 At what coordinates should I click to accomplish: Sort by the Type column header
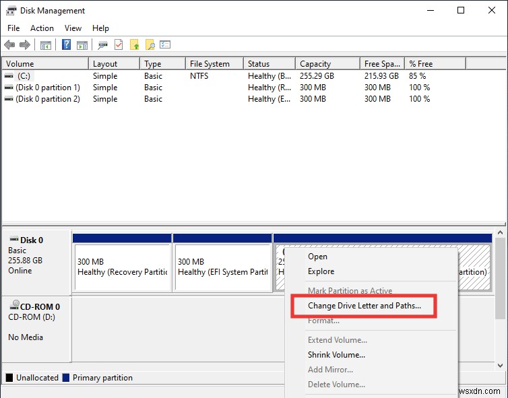[x=162, y=64]
